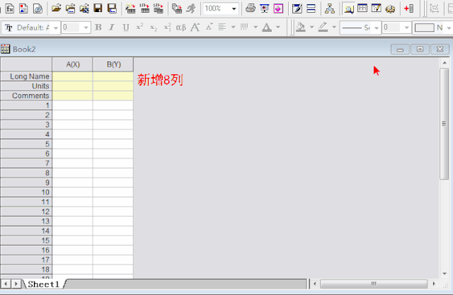Select column A(X) header

tap(72, 64)
